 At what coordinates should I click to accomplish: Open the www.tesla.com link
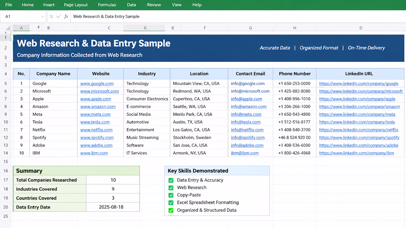(95, 122)
